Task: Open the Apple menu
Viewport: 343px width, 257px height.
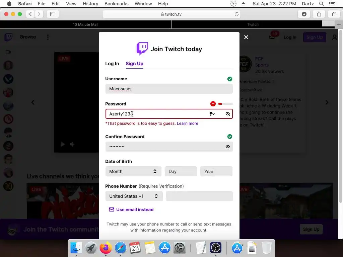Action: tap(9, 4)
